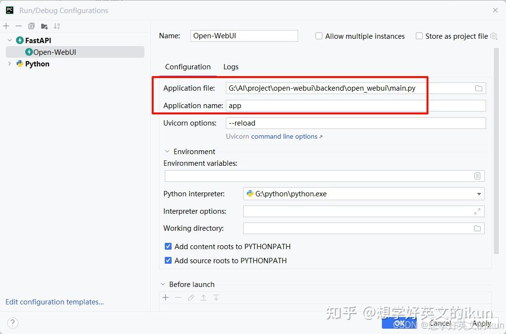Open Edit configuration templates link
The height and width of the screenshot is (334, 506).
pos(55,302)
